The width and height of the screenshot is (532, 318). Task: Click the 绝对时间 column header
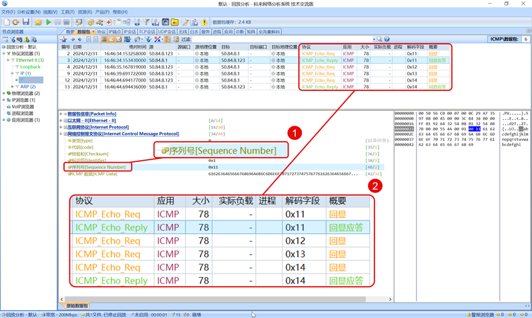pos(138,47)
